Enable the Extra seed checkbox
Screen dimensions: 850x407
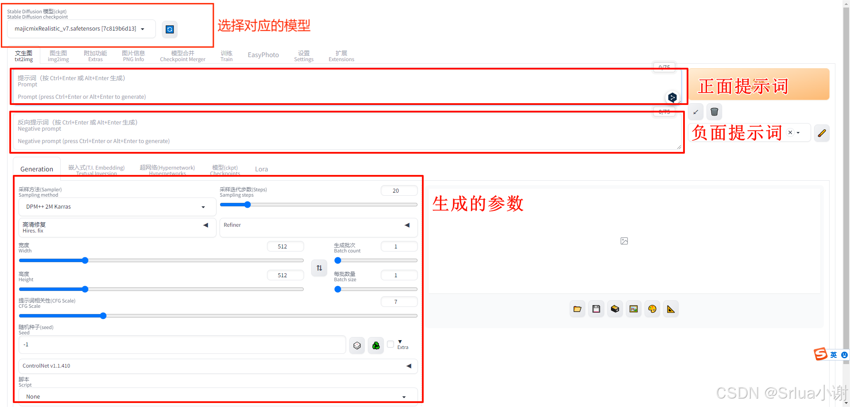point(390,344)
